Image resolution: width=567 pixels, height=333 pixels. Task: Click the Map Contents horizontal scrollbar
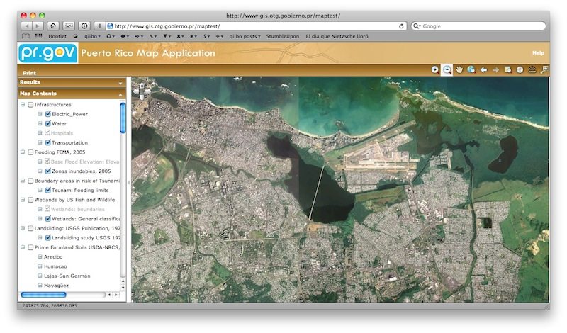coord(43,295)
